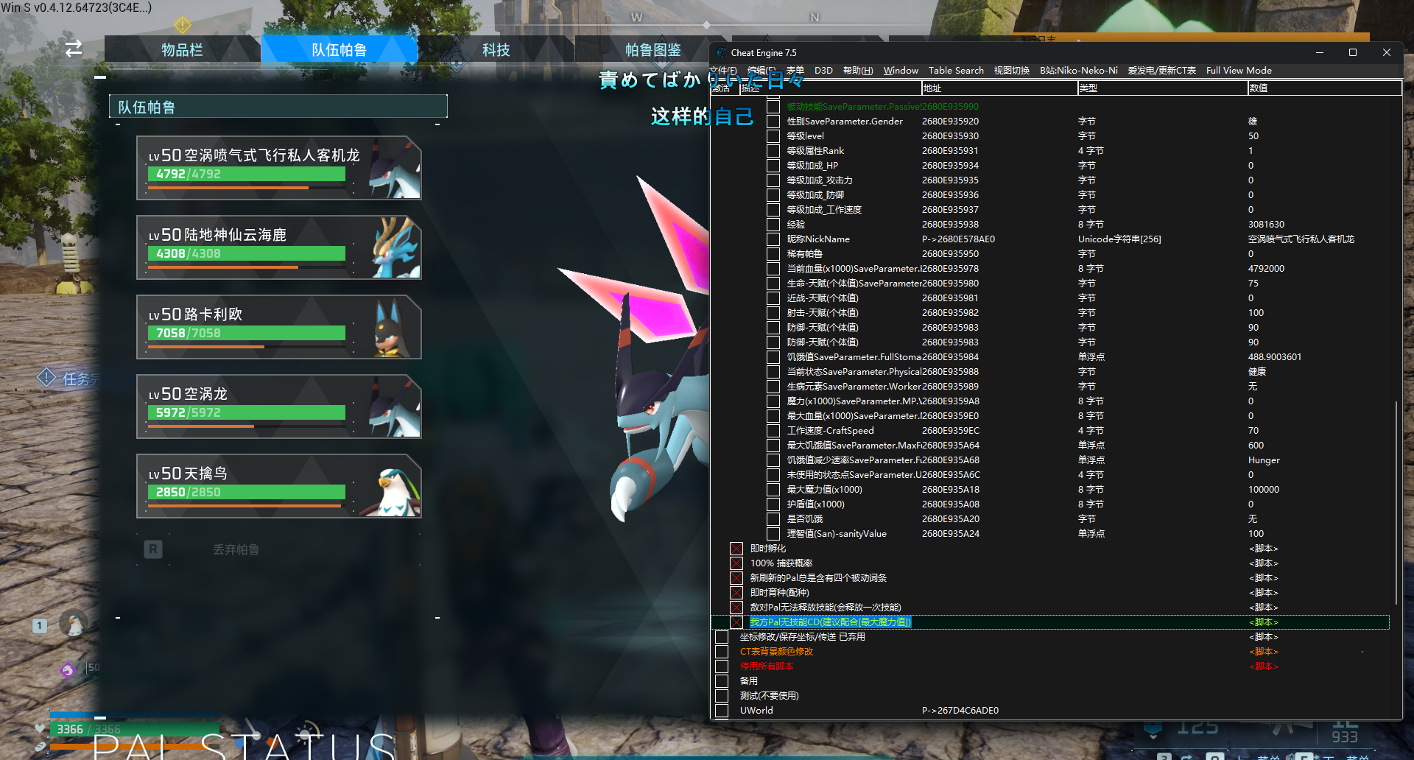The width and height of the screenshot is (1414, 760).
Task: Click the 数值 column header
Action: click(x=1324, y=88)
